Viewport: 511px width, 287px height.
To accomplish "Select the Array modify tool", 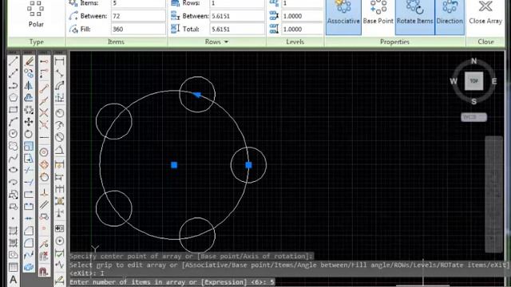I will (x=29, y=110).
